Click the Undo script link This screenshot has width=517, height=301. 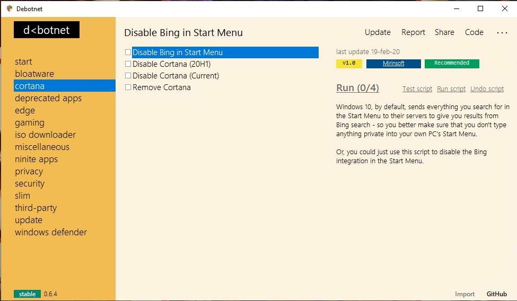[487, 88]
